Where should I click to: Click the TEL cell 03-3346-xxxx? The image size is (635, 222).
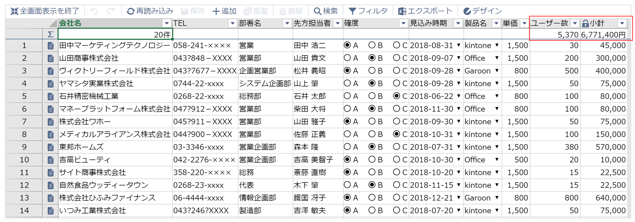point(199,147)
